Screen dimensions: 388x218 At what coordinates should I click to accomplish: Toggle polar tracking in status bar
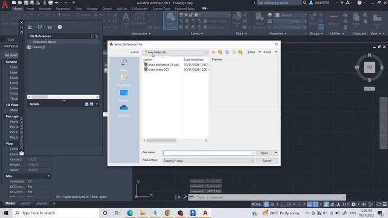tap(289, 204)
